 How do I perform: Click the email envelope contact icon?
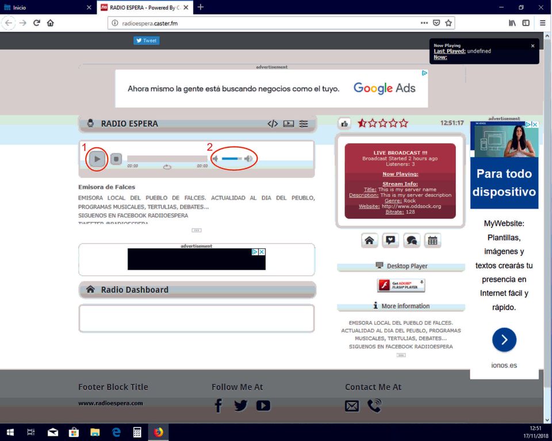click(352, 406)
